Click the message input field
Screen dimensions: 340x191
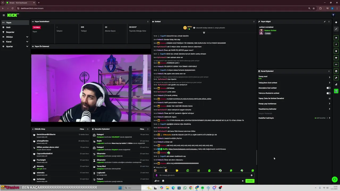click(204, 175)
